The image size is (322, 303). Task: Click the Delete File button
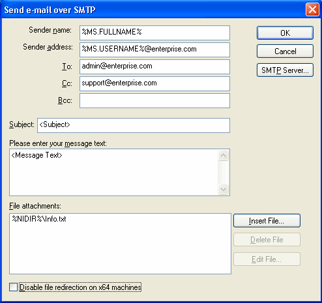click(267, 240)
